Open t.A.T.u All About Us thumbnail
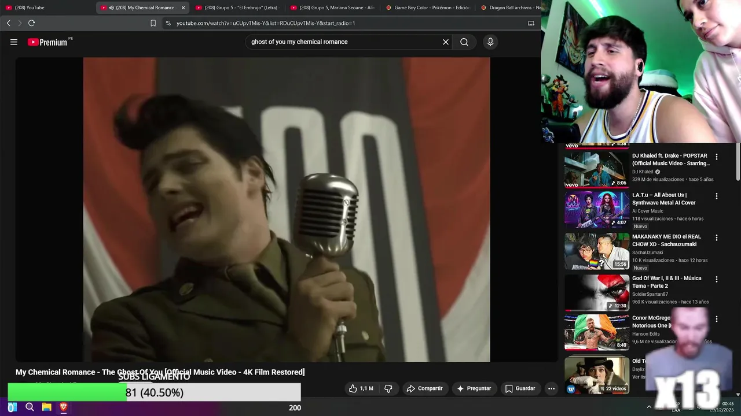 pyautogui.click(x=597, y=210)
